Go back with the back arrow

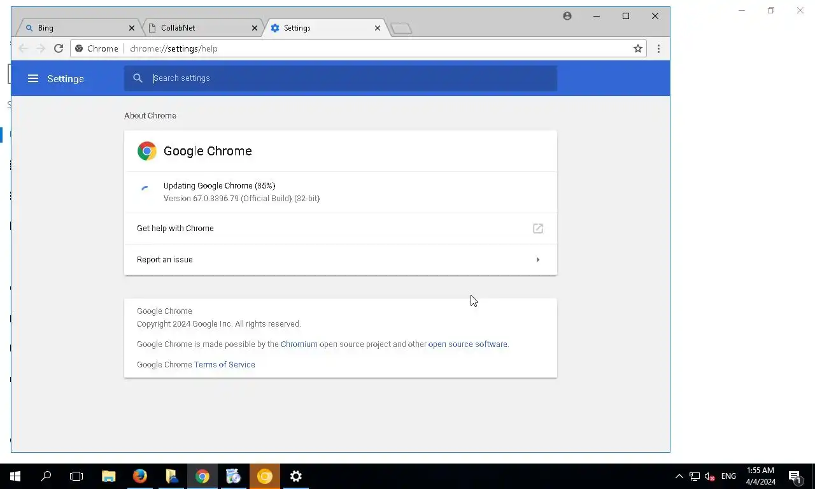point(23,48)
